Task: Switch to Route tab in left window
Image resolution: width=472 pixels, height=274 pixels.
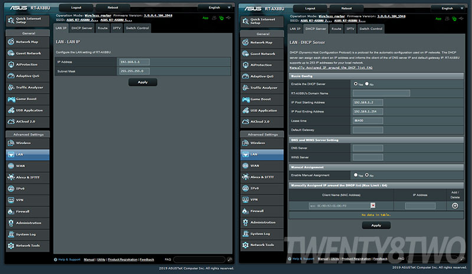Action: (103, 28)
